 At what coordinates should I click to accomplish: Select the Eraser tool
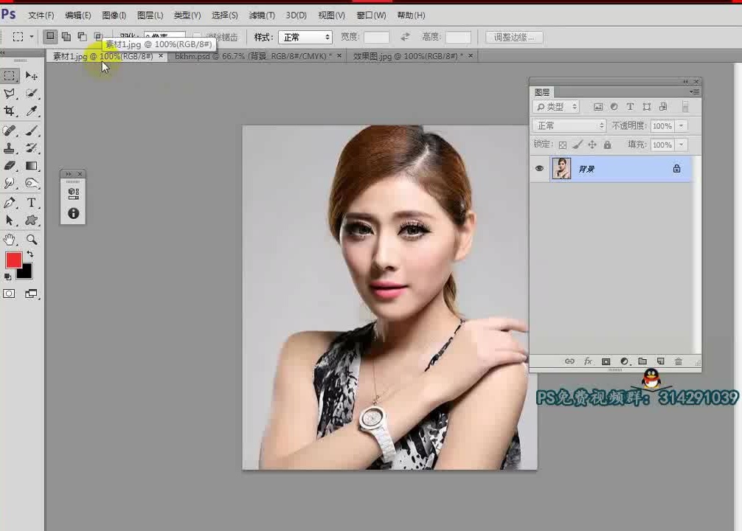10,166
